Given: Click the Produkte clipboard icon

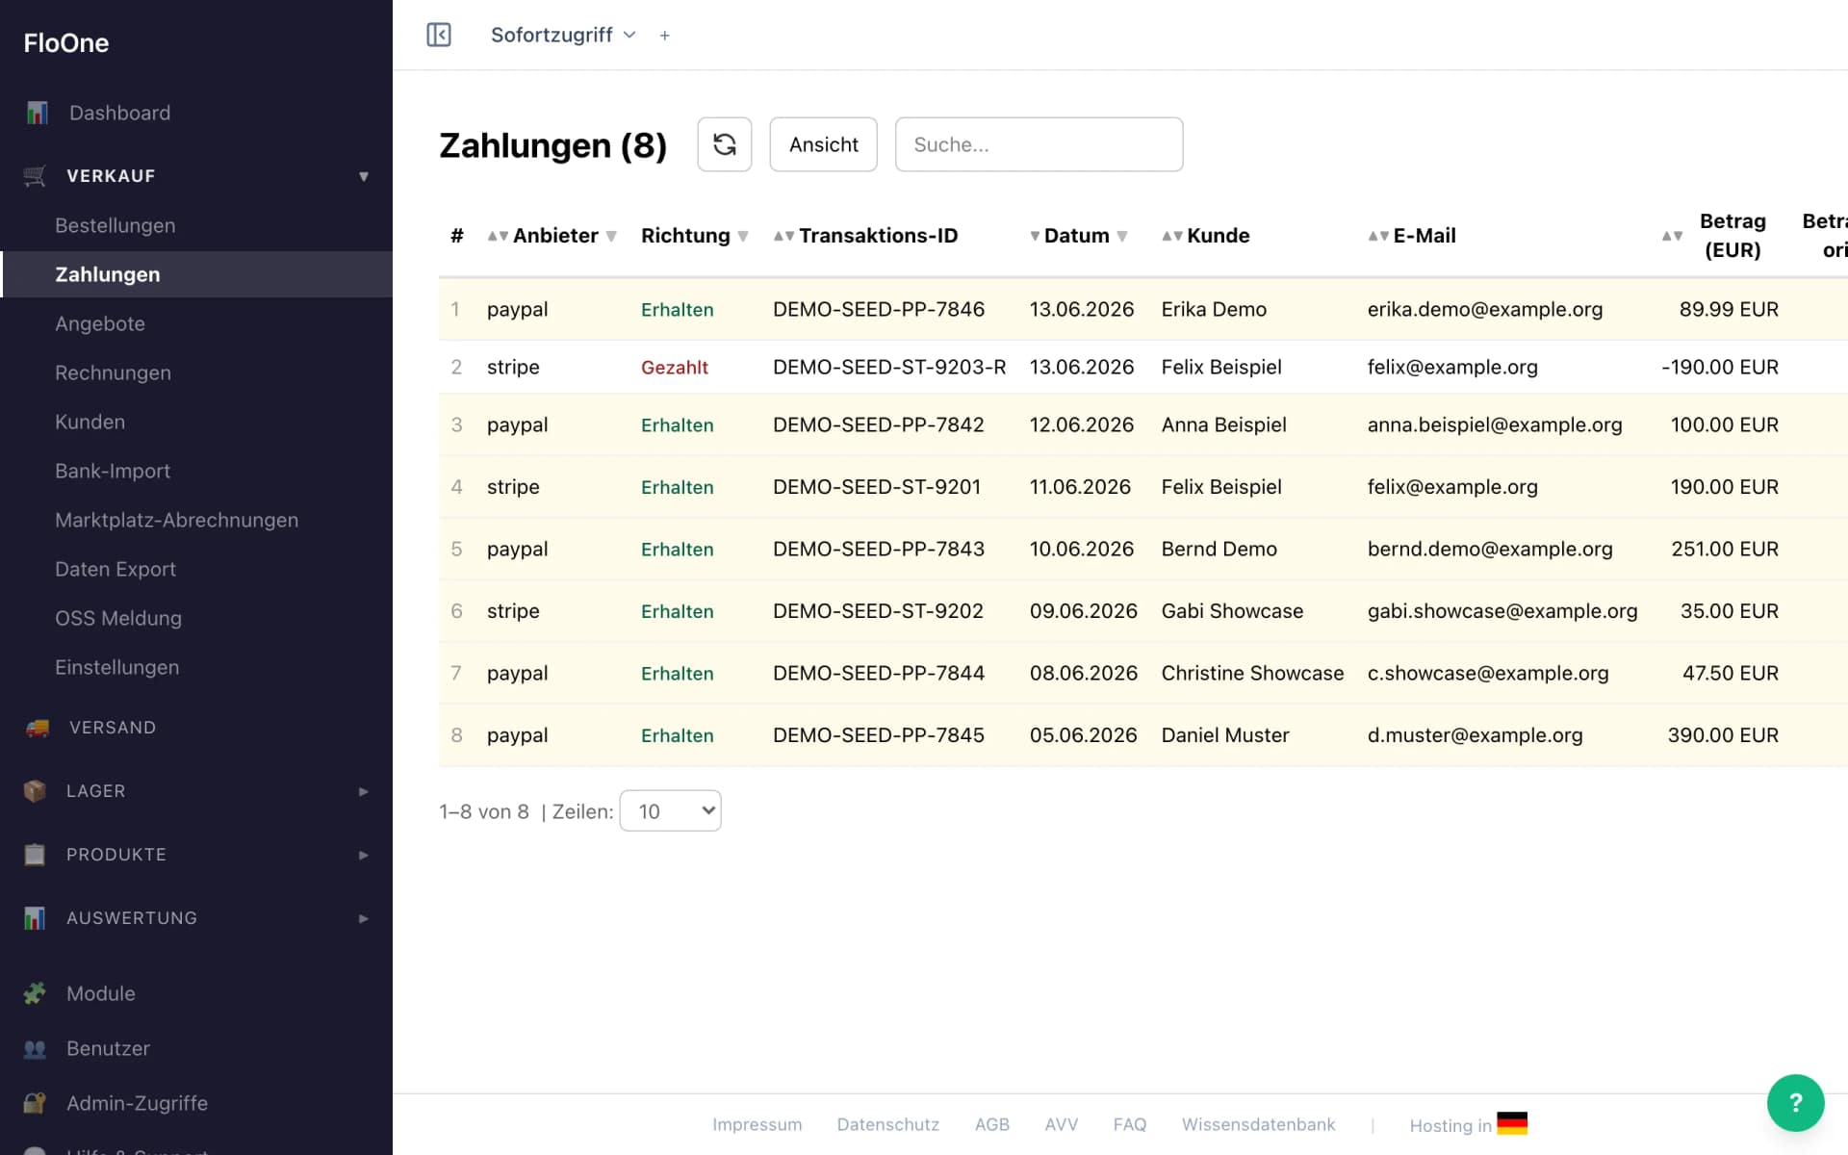Looking at the screenshot, I should coord(35,855).
